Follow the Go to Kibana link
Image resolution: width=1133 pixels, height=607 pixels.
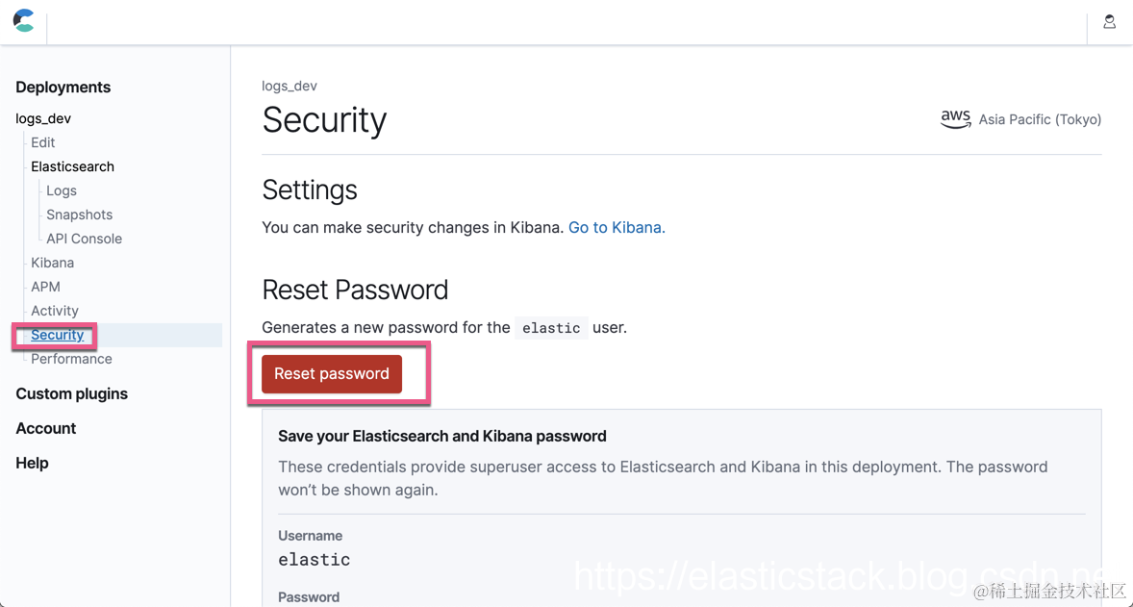pyautogui.click(x=617, y=227)
